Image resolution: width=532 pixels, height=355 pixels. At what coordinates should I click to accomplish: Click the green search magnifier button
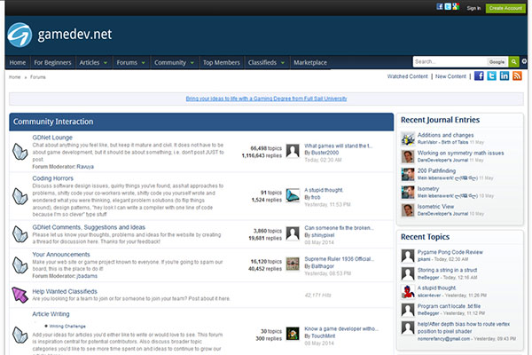[x=513, y=62]
